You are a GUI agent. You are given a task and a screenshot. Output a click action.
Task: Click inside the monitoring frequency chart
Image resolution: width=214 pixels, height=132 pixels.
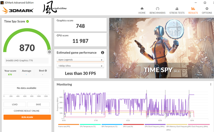tap(136, 104)
